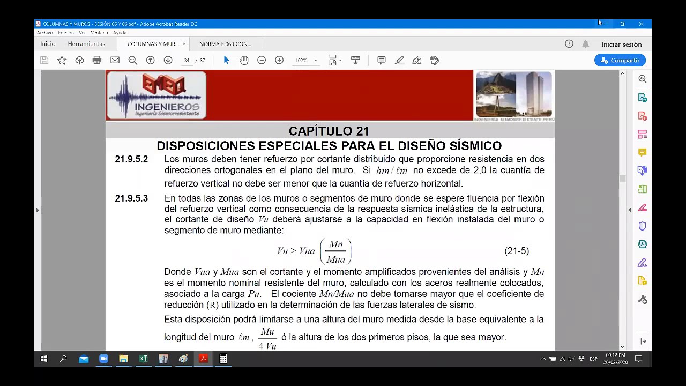
Task: Open Create PDF tool in right pane
Action: click(643, 116)
